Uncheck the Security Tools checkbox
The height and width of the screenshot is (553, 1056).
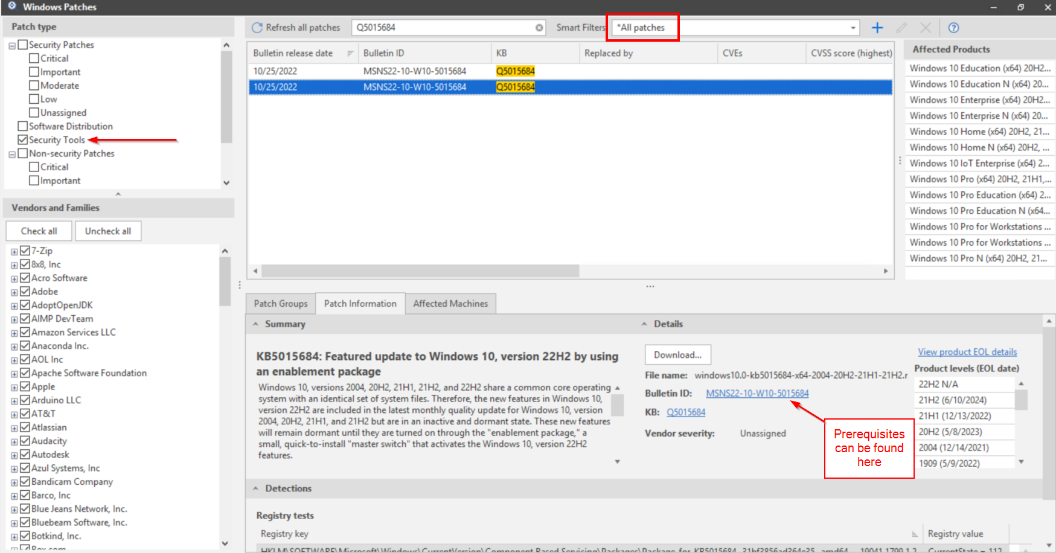(x=22, y=139)
